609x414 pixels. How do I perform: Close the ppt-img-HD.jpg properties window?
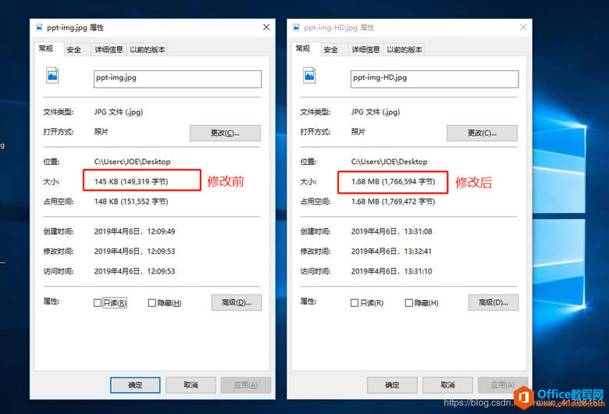[x=523, y=27]
